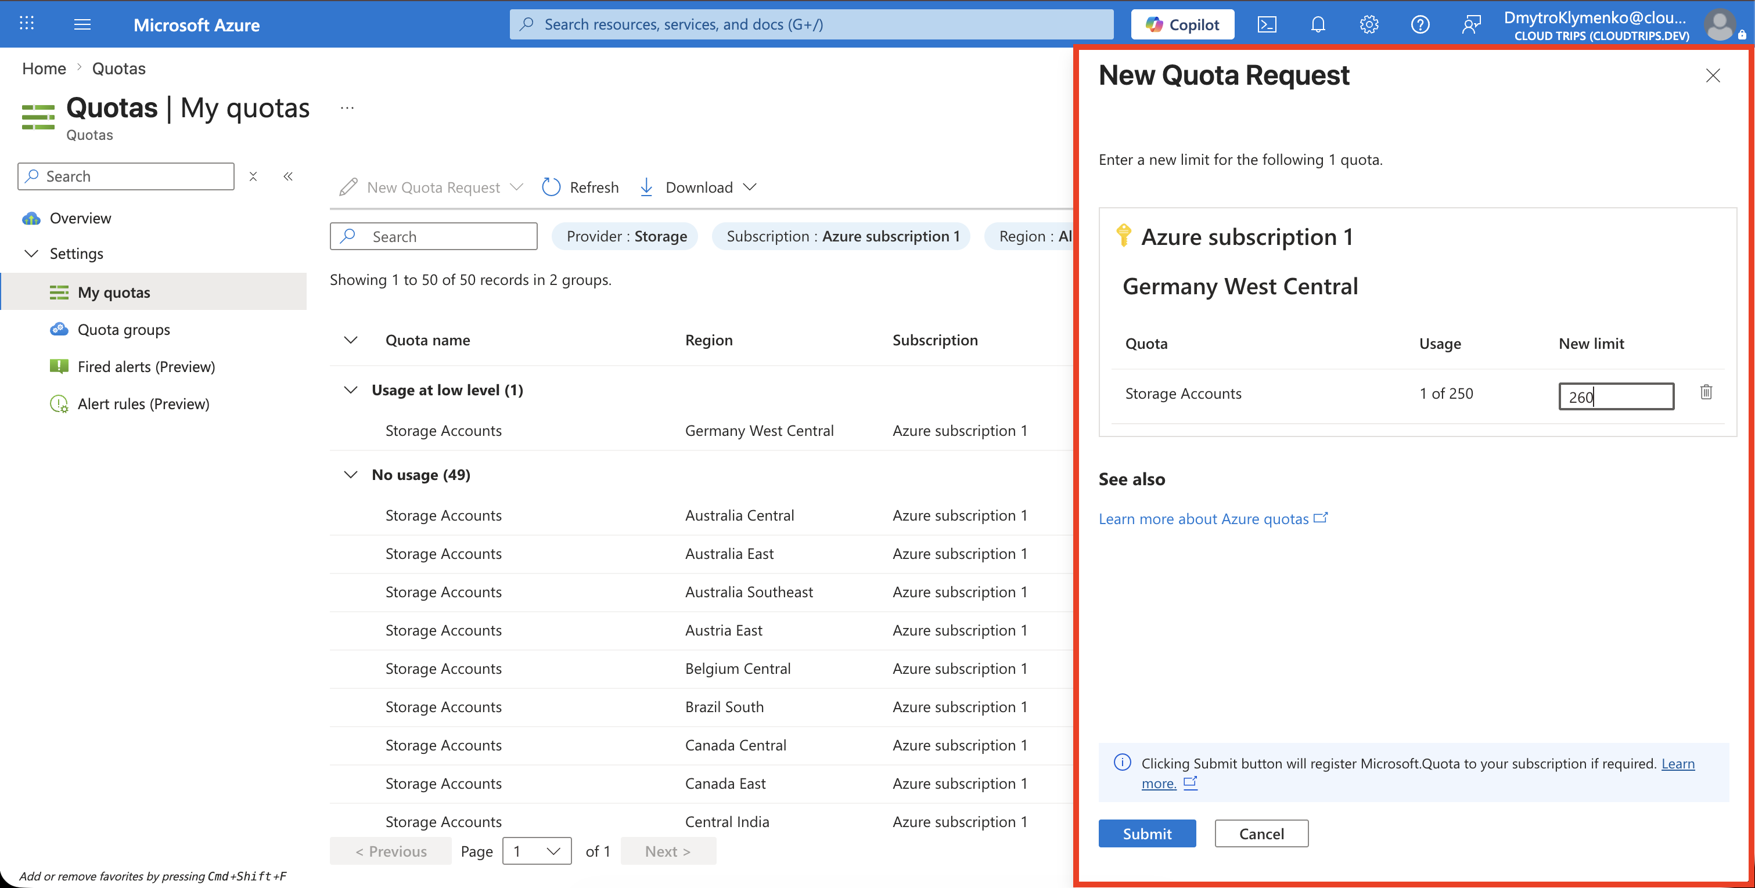Screen dimensions: 1755x888
Task: Go to Home breadcrumb
Action: pos(44,68)
